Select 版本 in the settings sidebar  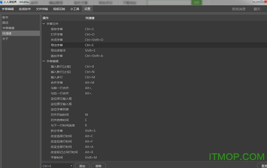(x=21, y=17)
